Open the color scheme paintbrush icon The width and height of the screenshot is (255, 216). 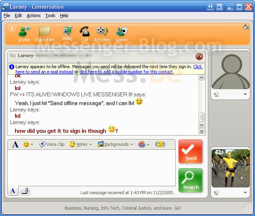[x=246, y=27]
